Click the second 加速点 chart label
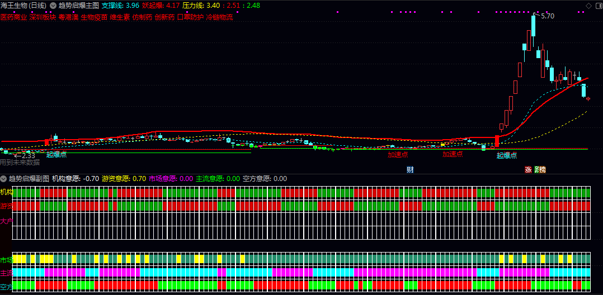Image resolution: width=603 pixels, height=295 pixels. (452, 154)
